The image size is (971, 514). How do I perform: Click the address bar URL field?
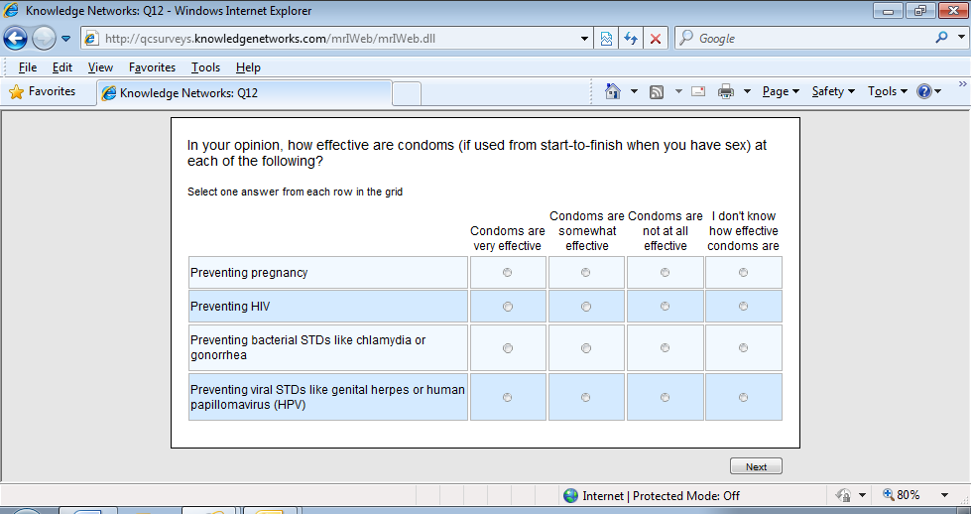click(x=339, y=39)
